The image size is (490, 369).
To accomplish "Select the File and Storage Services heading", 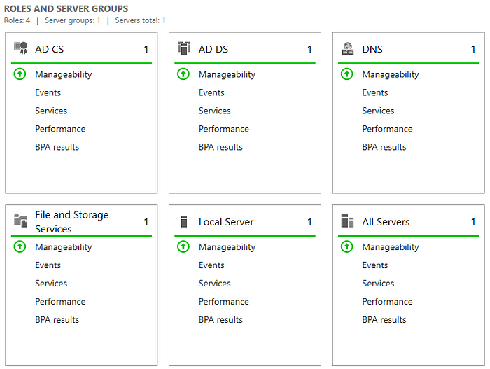I will (72, 222).
